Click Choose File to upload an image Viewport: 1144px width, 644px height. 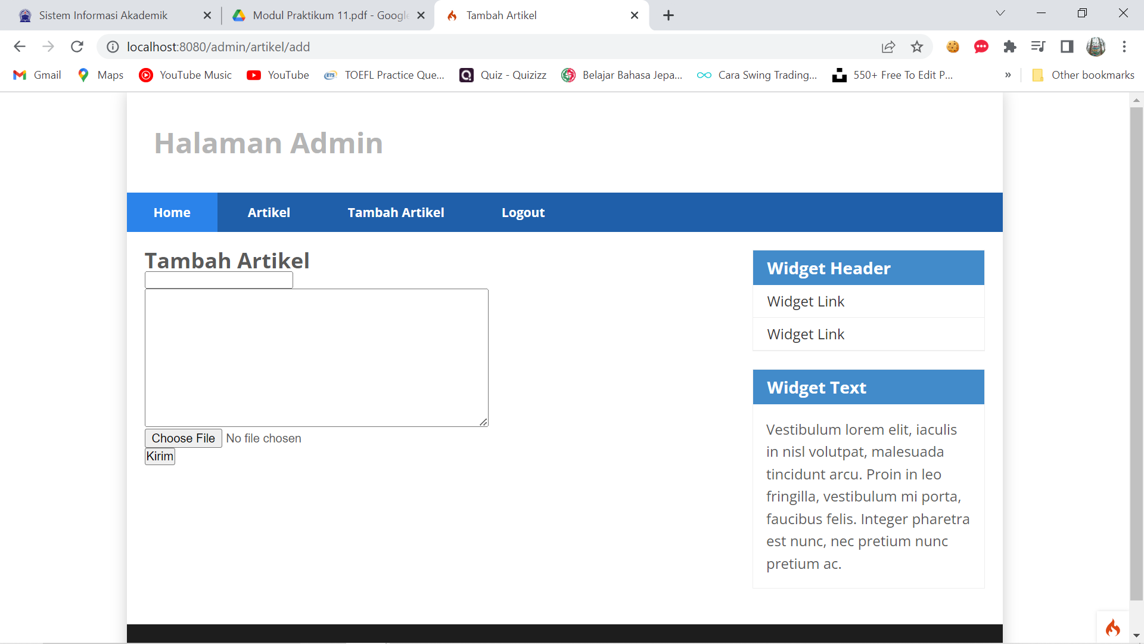tap(182, 438)
